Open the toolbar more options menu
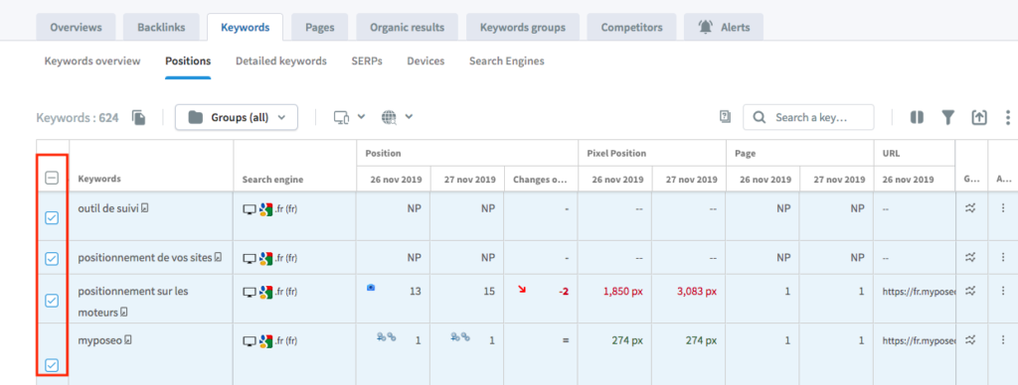The height and width of the screenshot is (385, 1018). click(x=1008, y=117)
